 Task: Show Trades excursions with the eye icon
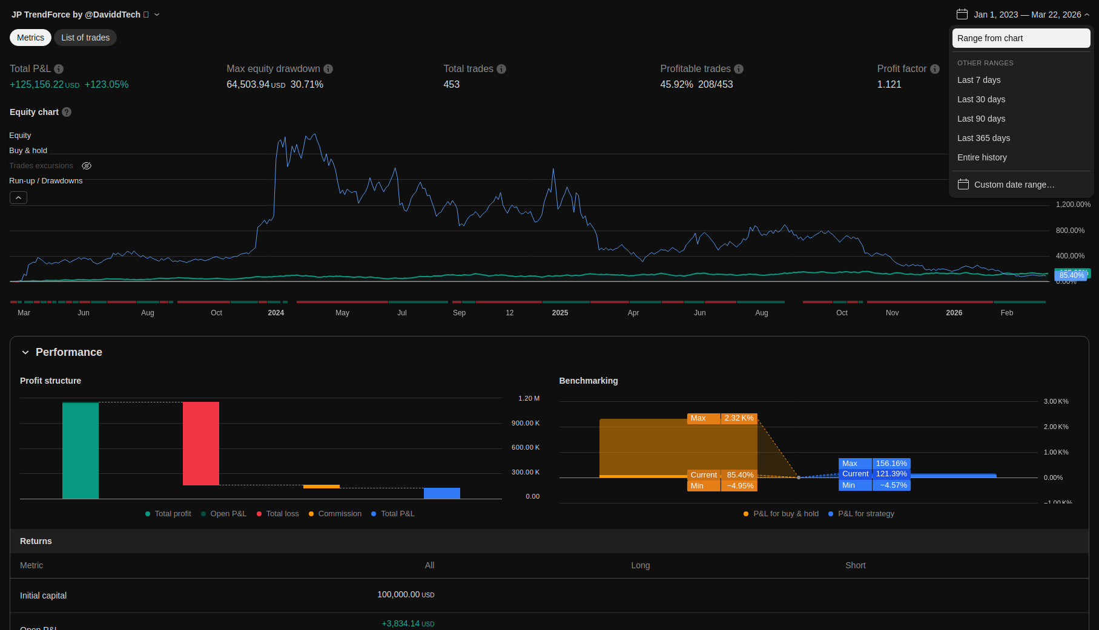point(87,166)
